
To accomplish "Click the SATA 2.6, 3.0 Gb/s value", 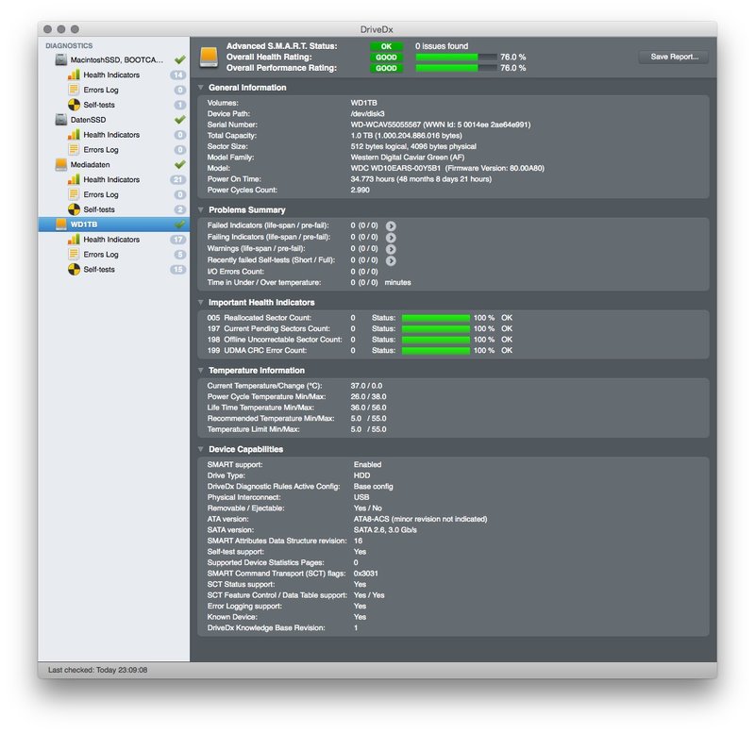I will pos(385,530).
